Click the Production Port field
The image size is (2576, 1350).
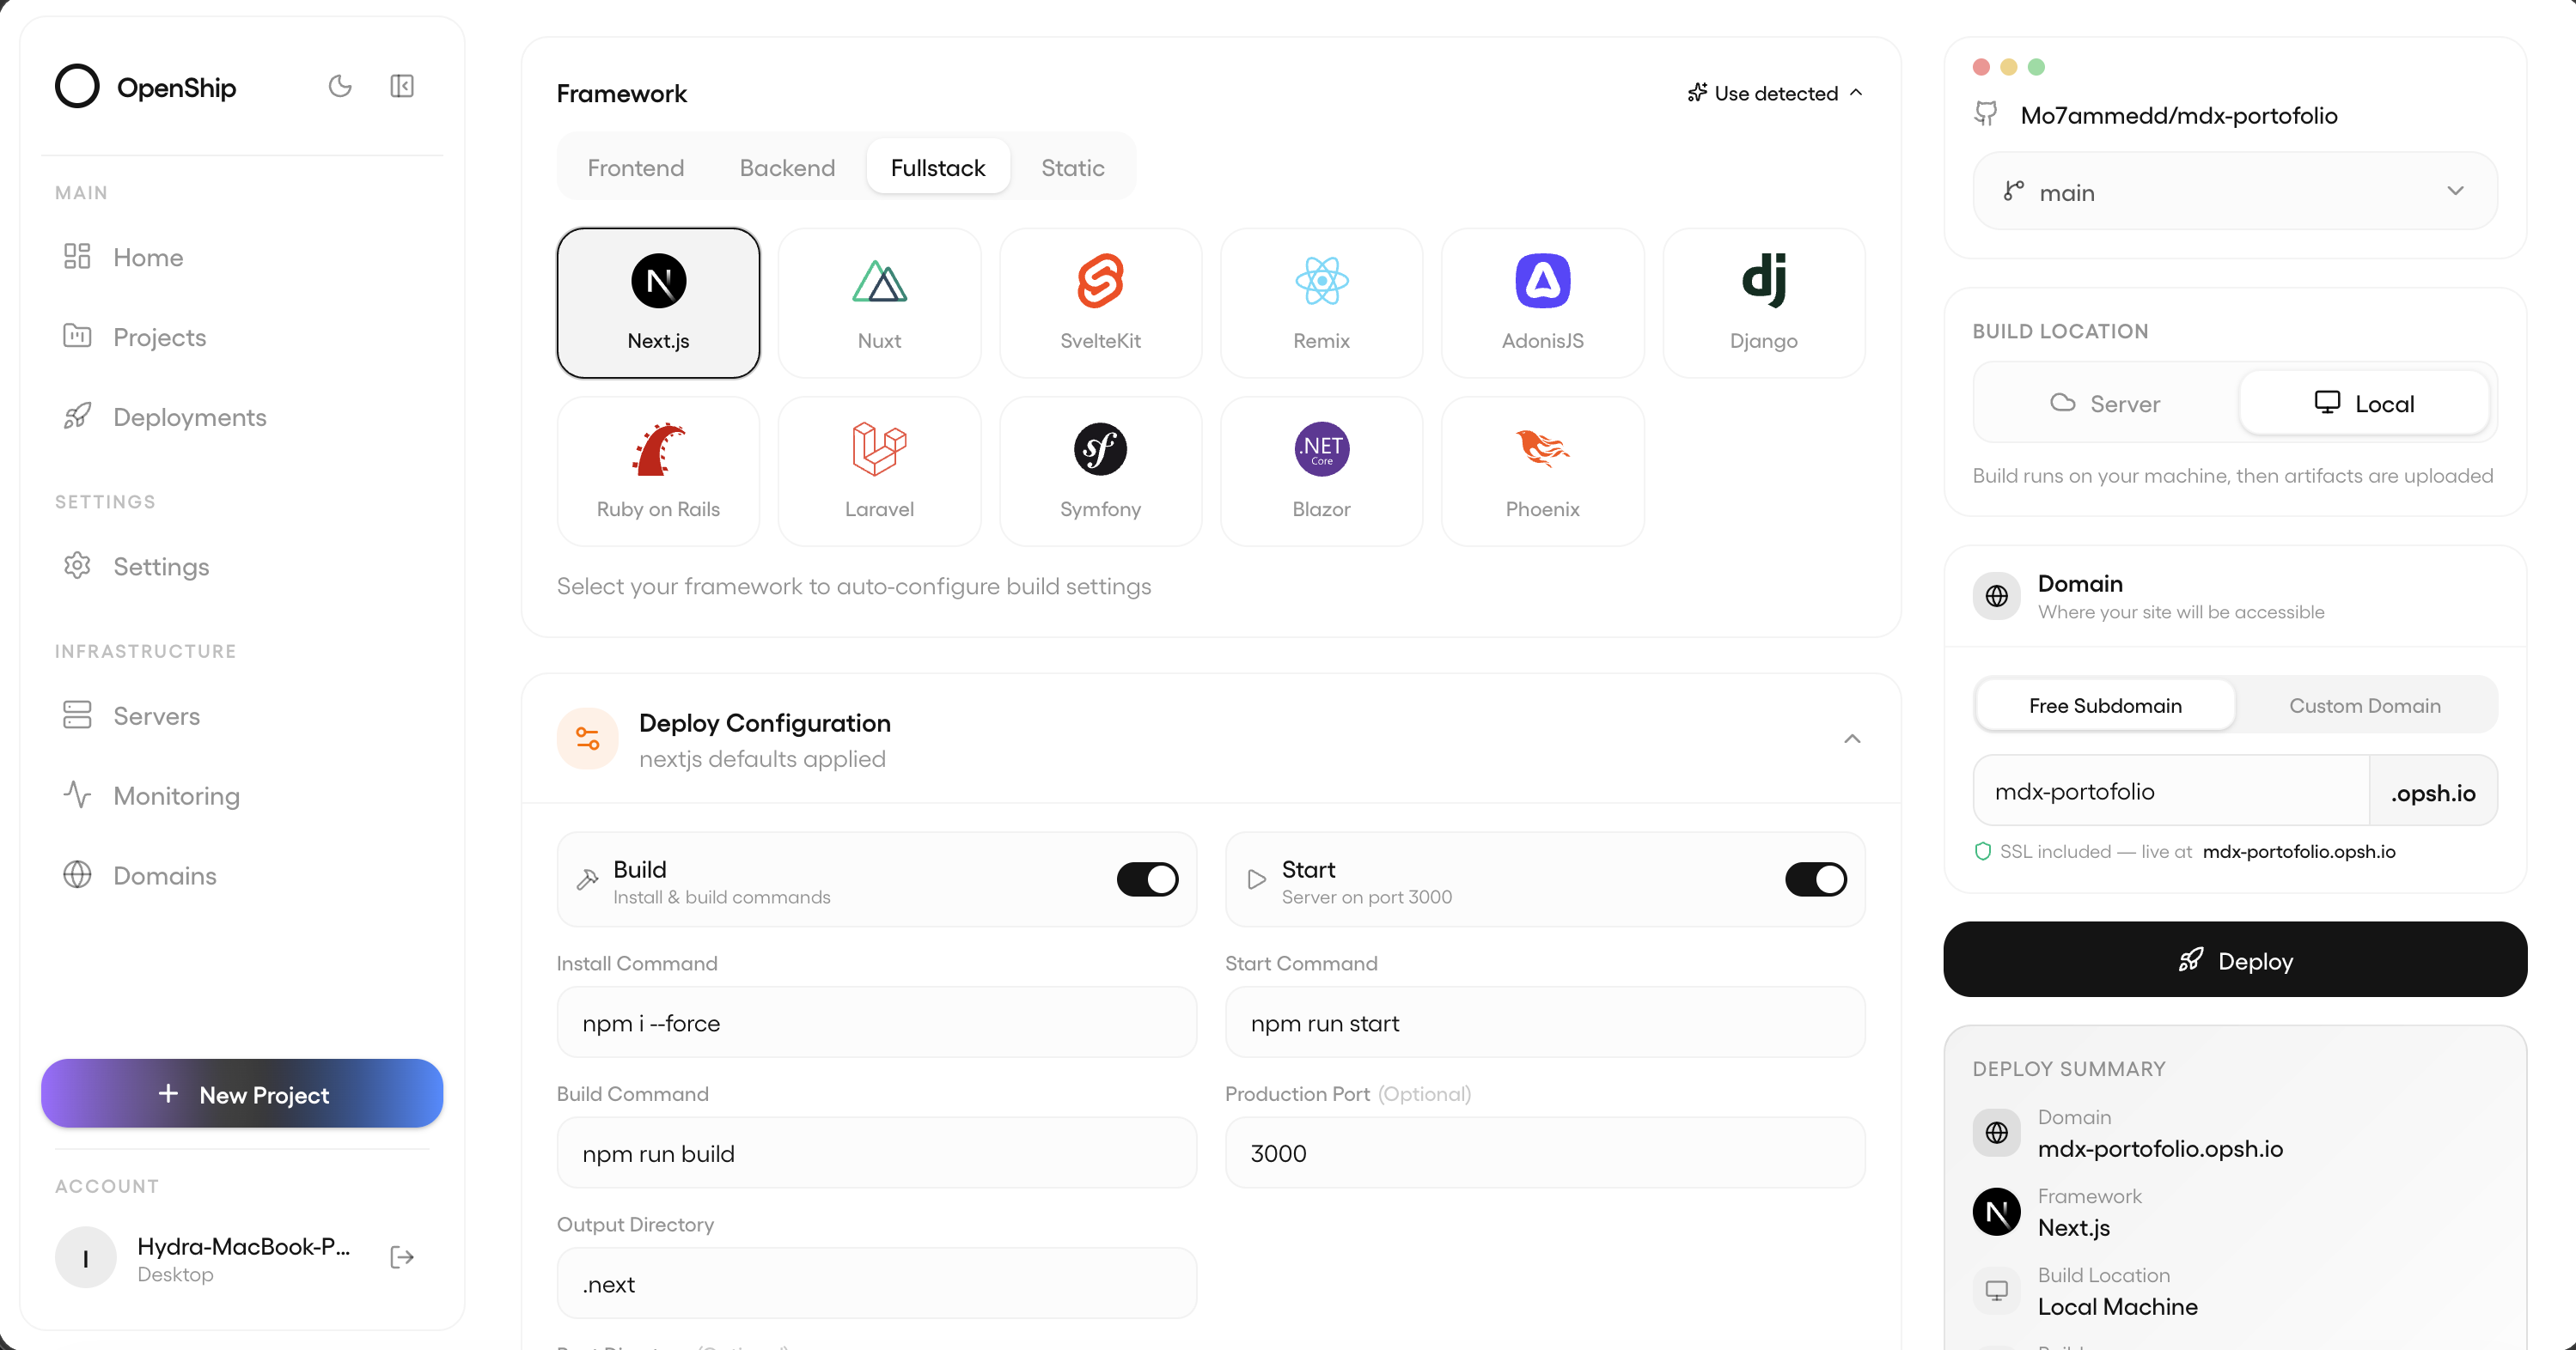(x=1545, y=1153)
